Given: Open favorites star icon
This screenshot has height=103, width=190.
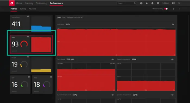Looking at the screenshot, I should [147, 3].
